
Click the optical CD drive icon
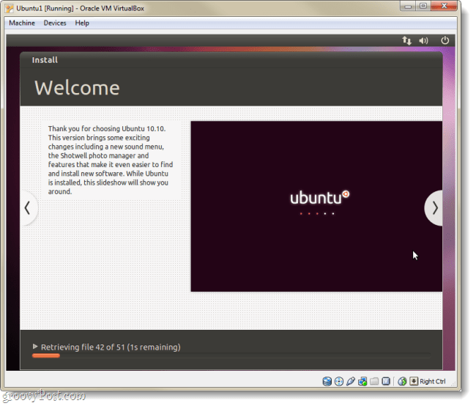tap(339, 381)
